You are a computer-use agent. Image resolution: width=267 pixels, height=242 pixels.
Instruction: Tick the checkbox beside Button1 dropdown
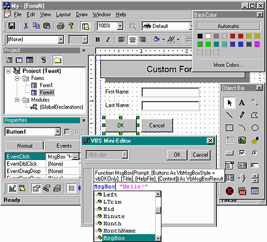point(67,131)
